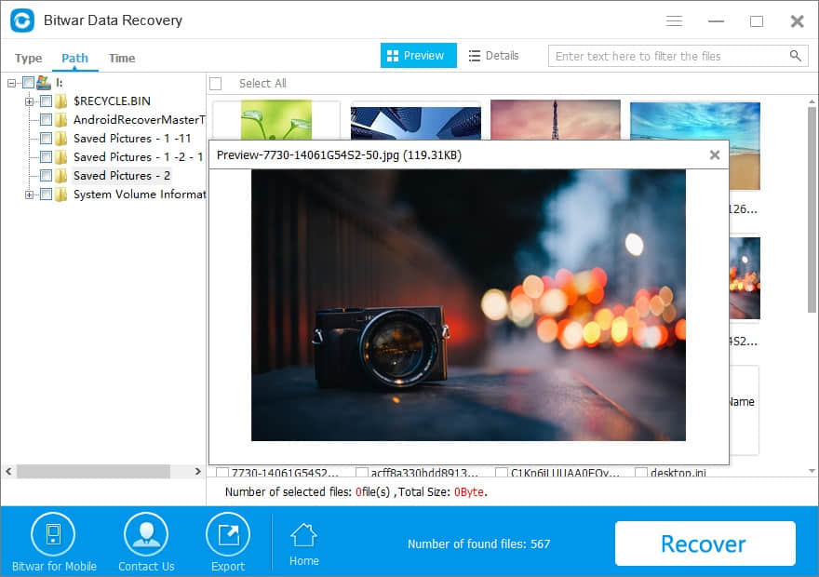Expand System Volume Information node
The height and width of the screenshot is (577, 819).
(x=29, y=195)
